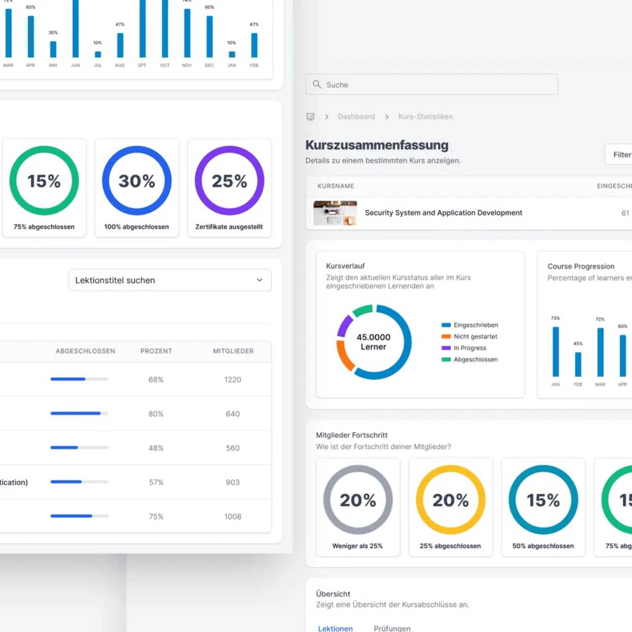632x632 pixels.
Task: Open the Filter button
Action: pyautogui.click(x=619, y=155)
